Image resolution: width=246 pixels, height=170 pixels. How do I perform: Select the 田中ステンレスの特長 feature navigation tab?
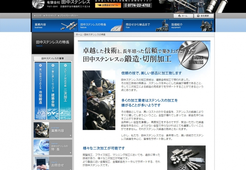pos(100,25)
